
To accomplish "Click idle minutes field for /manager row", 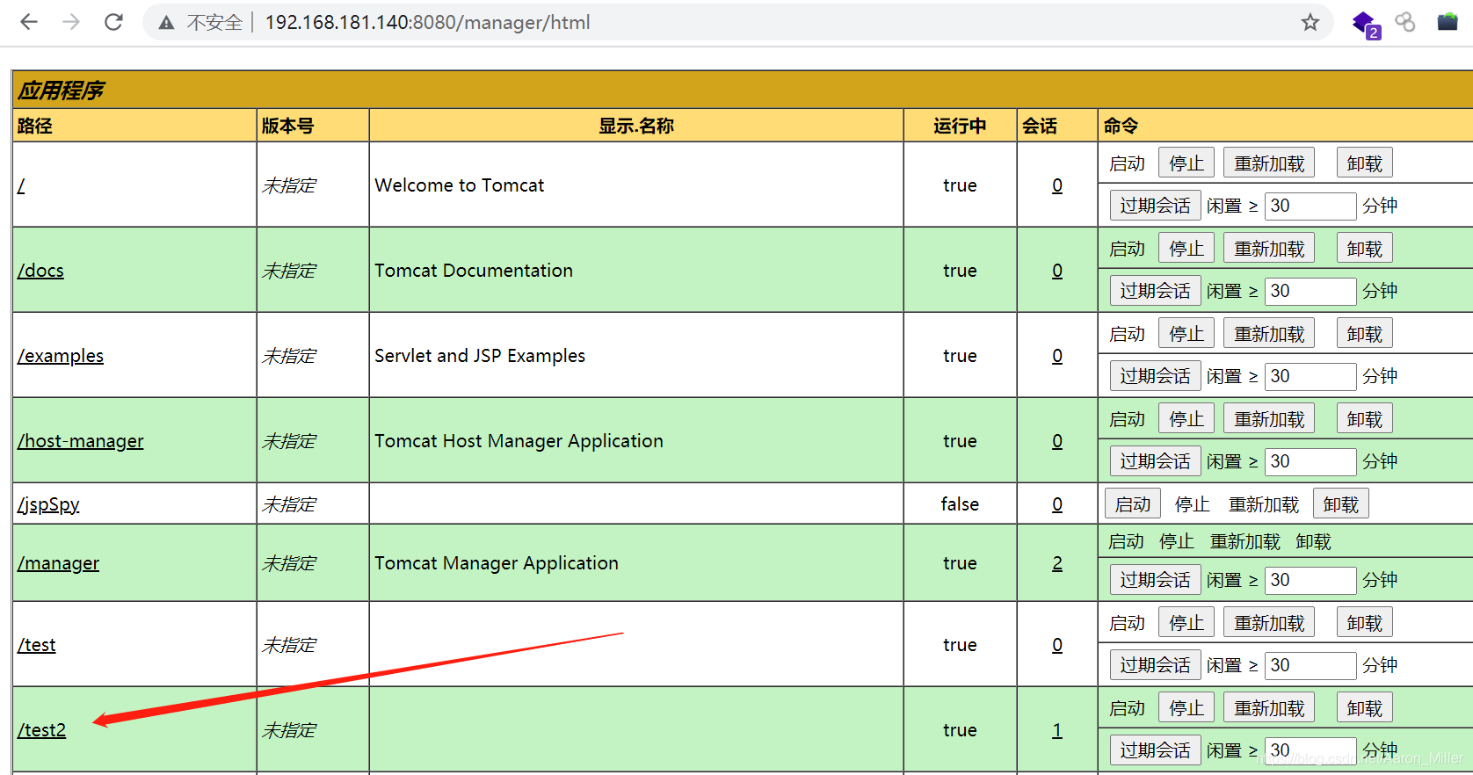I will 1310,580.
